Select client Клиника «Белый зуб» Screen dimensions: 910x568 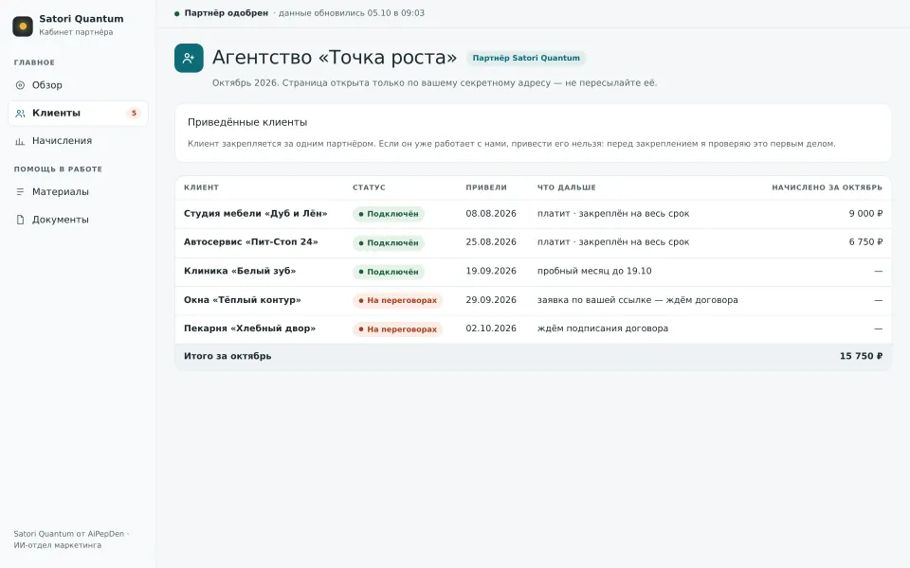pos(240,271)
